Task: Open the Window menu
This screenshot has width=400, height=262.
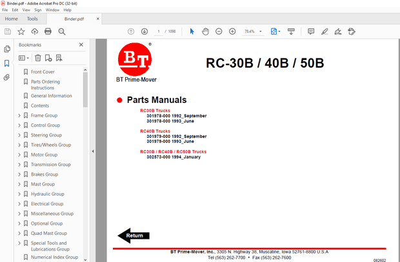Action: pyautogui.click(x=52, y=10)
